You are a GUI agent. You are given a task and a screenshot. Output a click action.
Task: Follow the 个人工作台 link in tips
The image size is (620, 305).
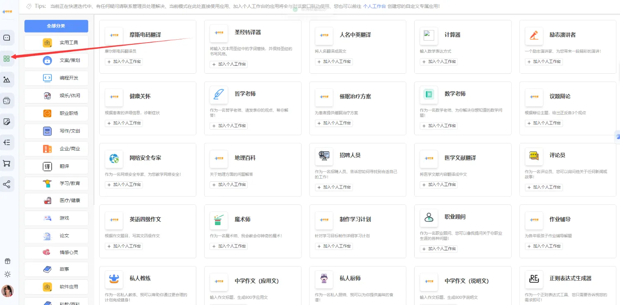click(374, 6)
